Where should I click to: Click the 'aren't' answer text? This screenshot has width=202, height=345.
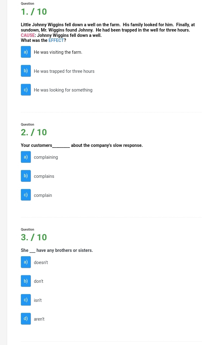click(39, 319)
